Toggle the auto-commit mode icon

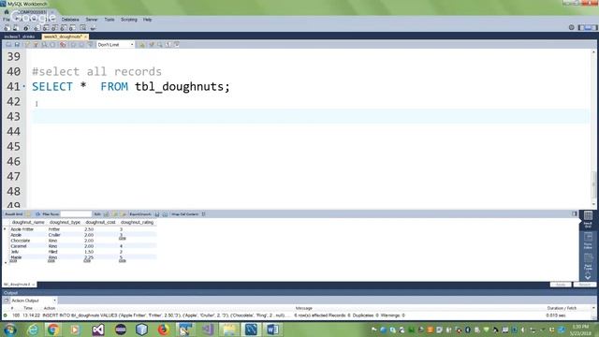90,45
